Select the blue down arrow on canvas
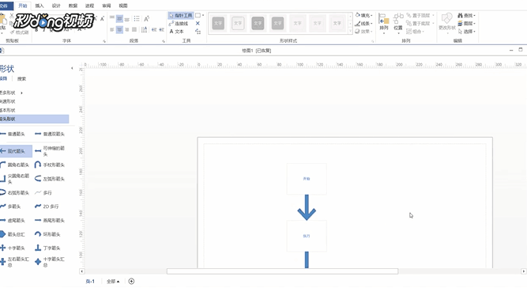 point(307,207)
